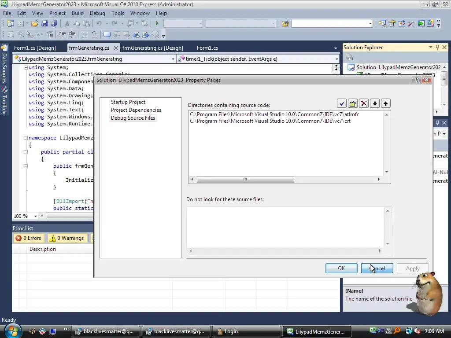Open the Toolbox hammer-wrench icon
The image size is (451, 338).
(x=411, y=23)
